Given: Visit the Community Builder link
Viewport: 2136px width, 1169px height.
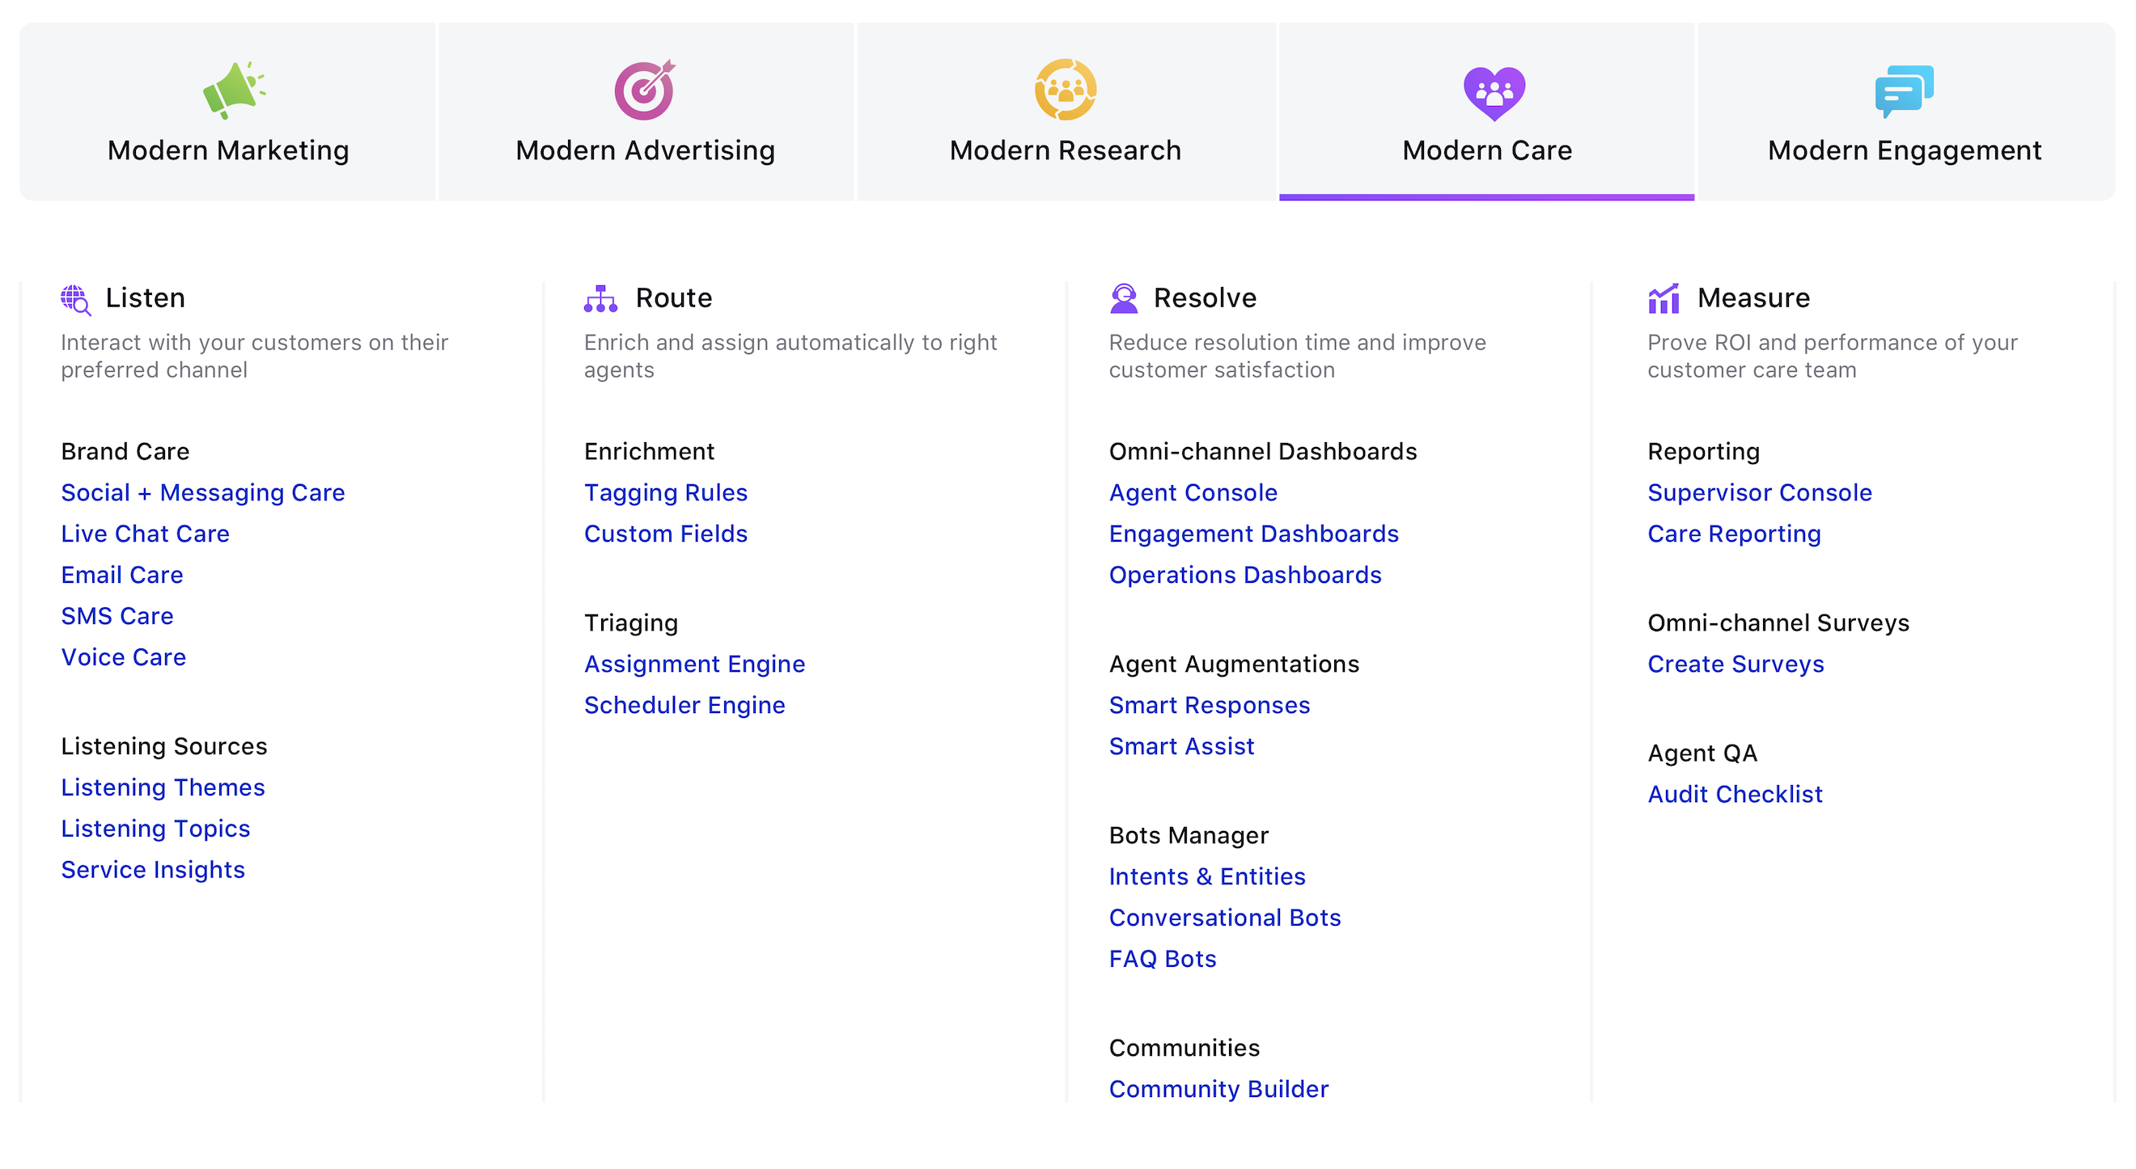Looking at the screenshot, I should pyautogui.click(x=1218, y=1090).
